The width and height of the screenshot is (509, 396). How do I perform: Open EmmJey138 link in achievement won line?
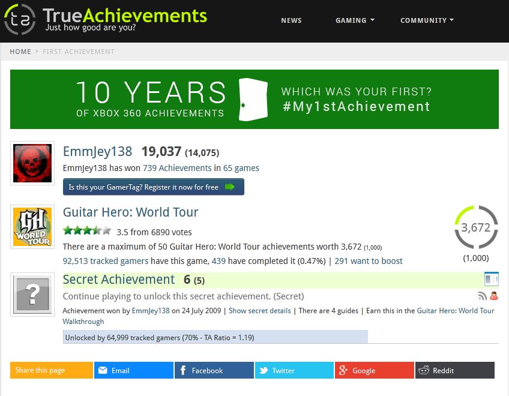click(x=151, y=311)
